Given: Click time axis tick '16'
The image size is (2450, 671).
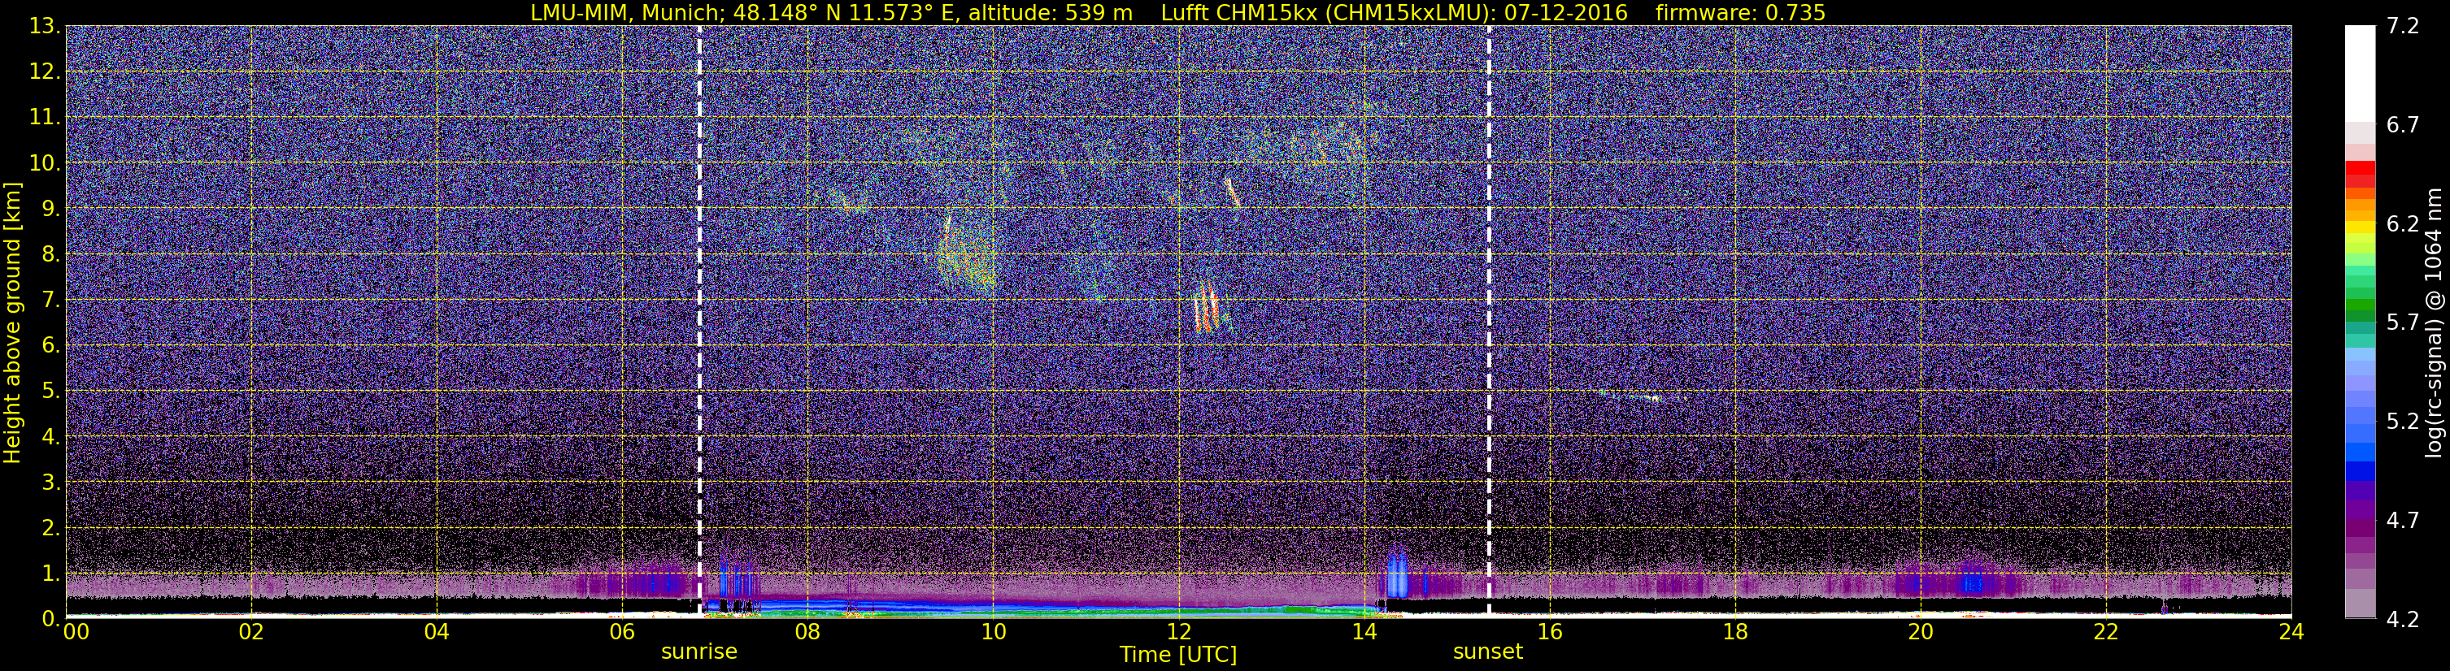Looking at the screenshot, I should [1549, 632].
